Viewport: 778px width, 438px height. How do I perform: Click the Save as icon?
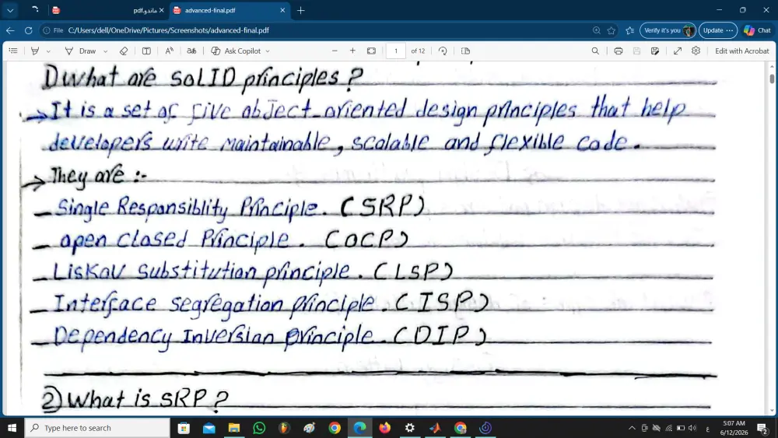coord(655,51)
